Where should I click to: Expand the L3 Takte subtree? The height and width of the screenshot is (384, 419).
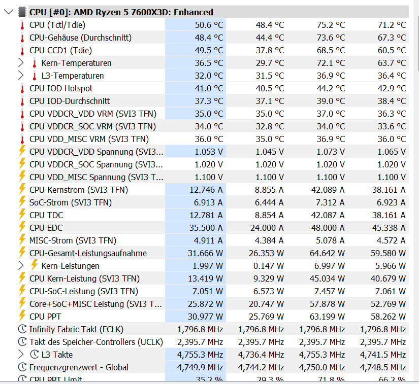pos(21,355)
